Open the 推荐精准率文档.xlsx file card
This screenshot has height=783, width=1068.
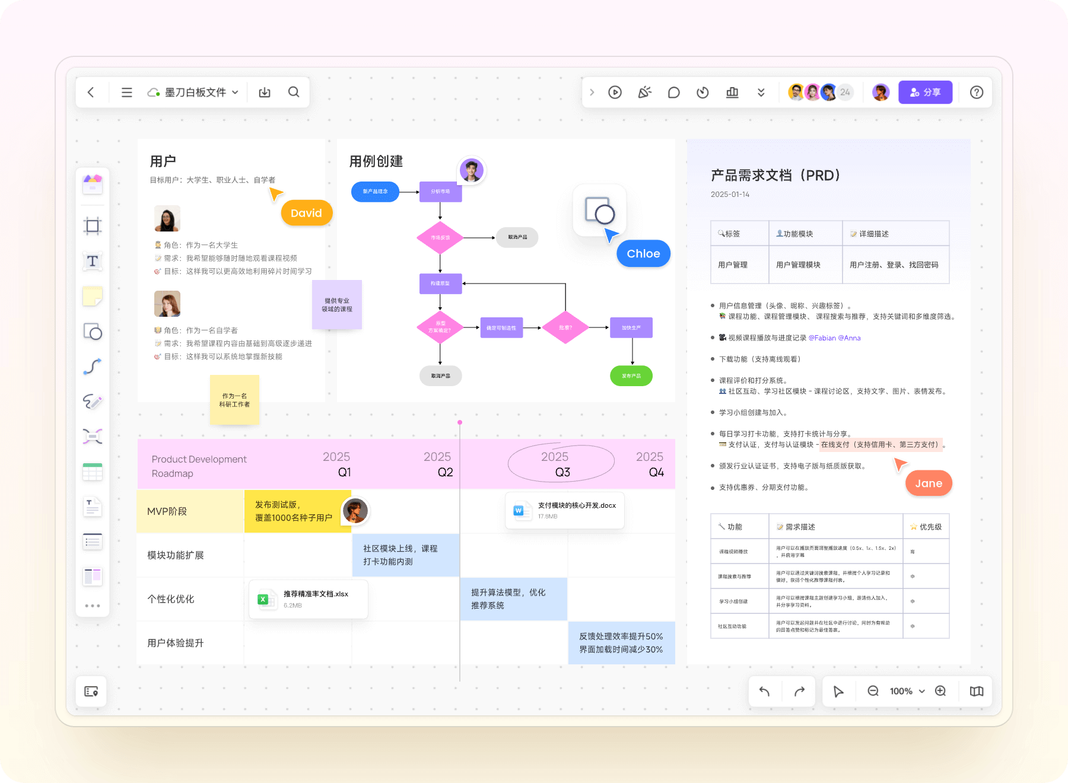click(x=309, y=599)
